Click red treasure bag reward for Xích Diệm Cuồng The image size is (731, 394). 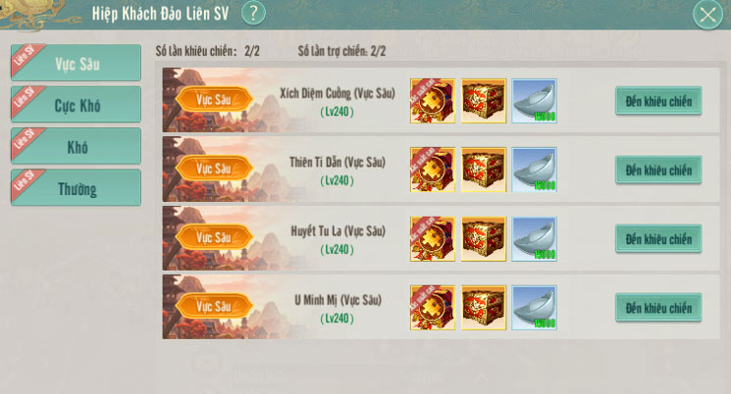432,100
